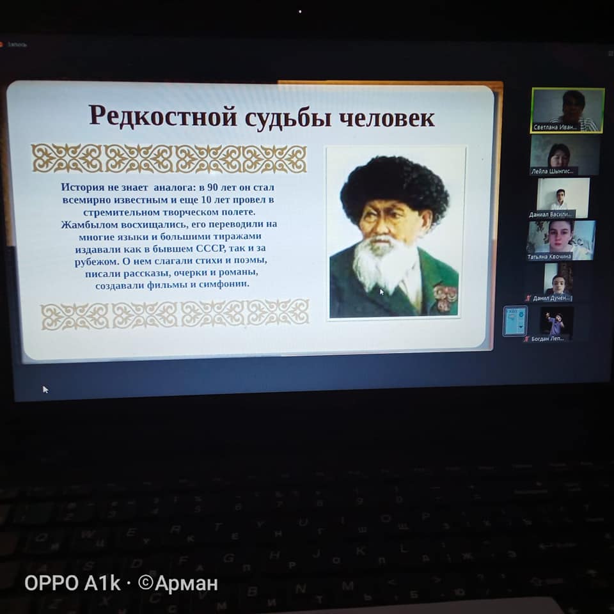614x614 pixels.
Task: Click the red "Запись" recording indicator
Action: coord(13,45)
